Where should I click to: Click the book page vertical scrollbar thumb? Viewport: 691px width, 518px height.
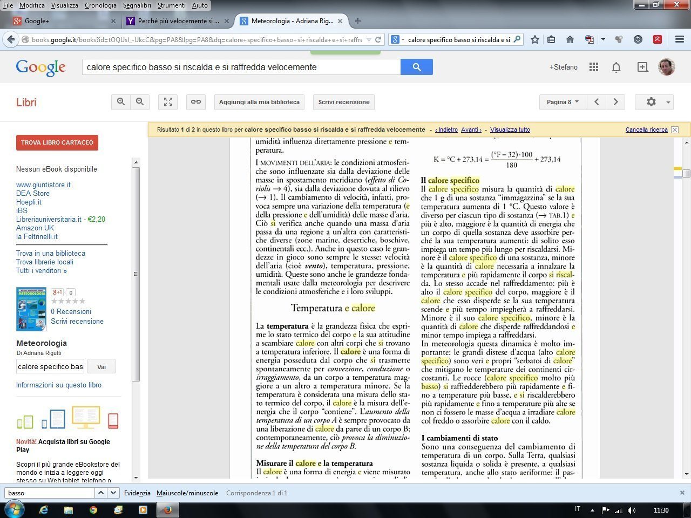(x=686, y=173)
